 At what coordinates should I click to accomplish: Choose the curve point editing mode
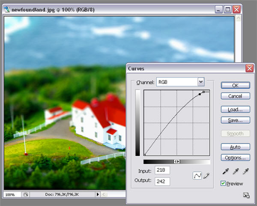point(197,176)
